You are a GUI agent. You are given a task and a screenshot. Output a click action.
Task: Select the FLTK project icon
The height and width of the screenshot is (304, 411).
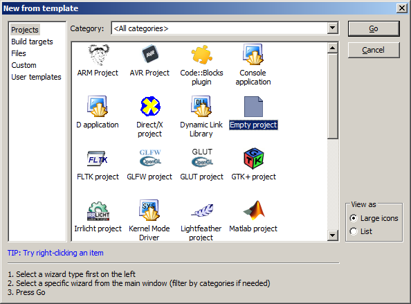click(x=98, y=159)
